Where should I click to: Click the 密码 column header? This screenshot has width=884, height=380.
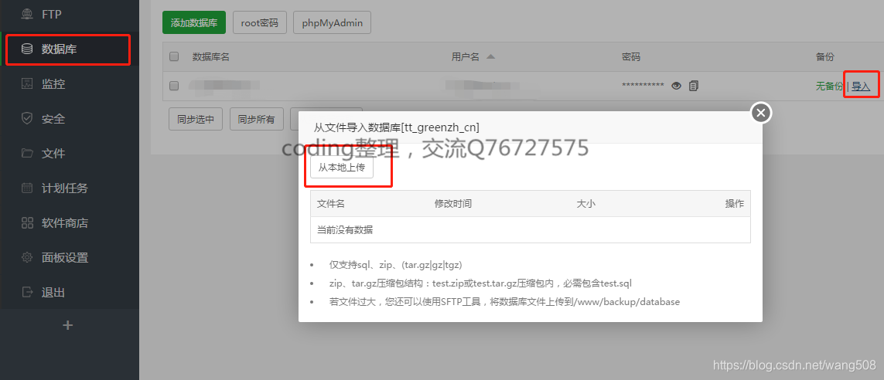point(631,57)
